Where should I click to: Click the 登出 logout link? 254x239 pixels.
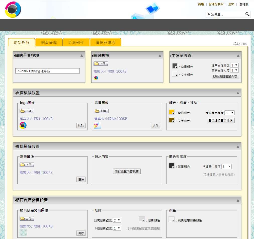pos(231,4)
